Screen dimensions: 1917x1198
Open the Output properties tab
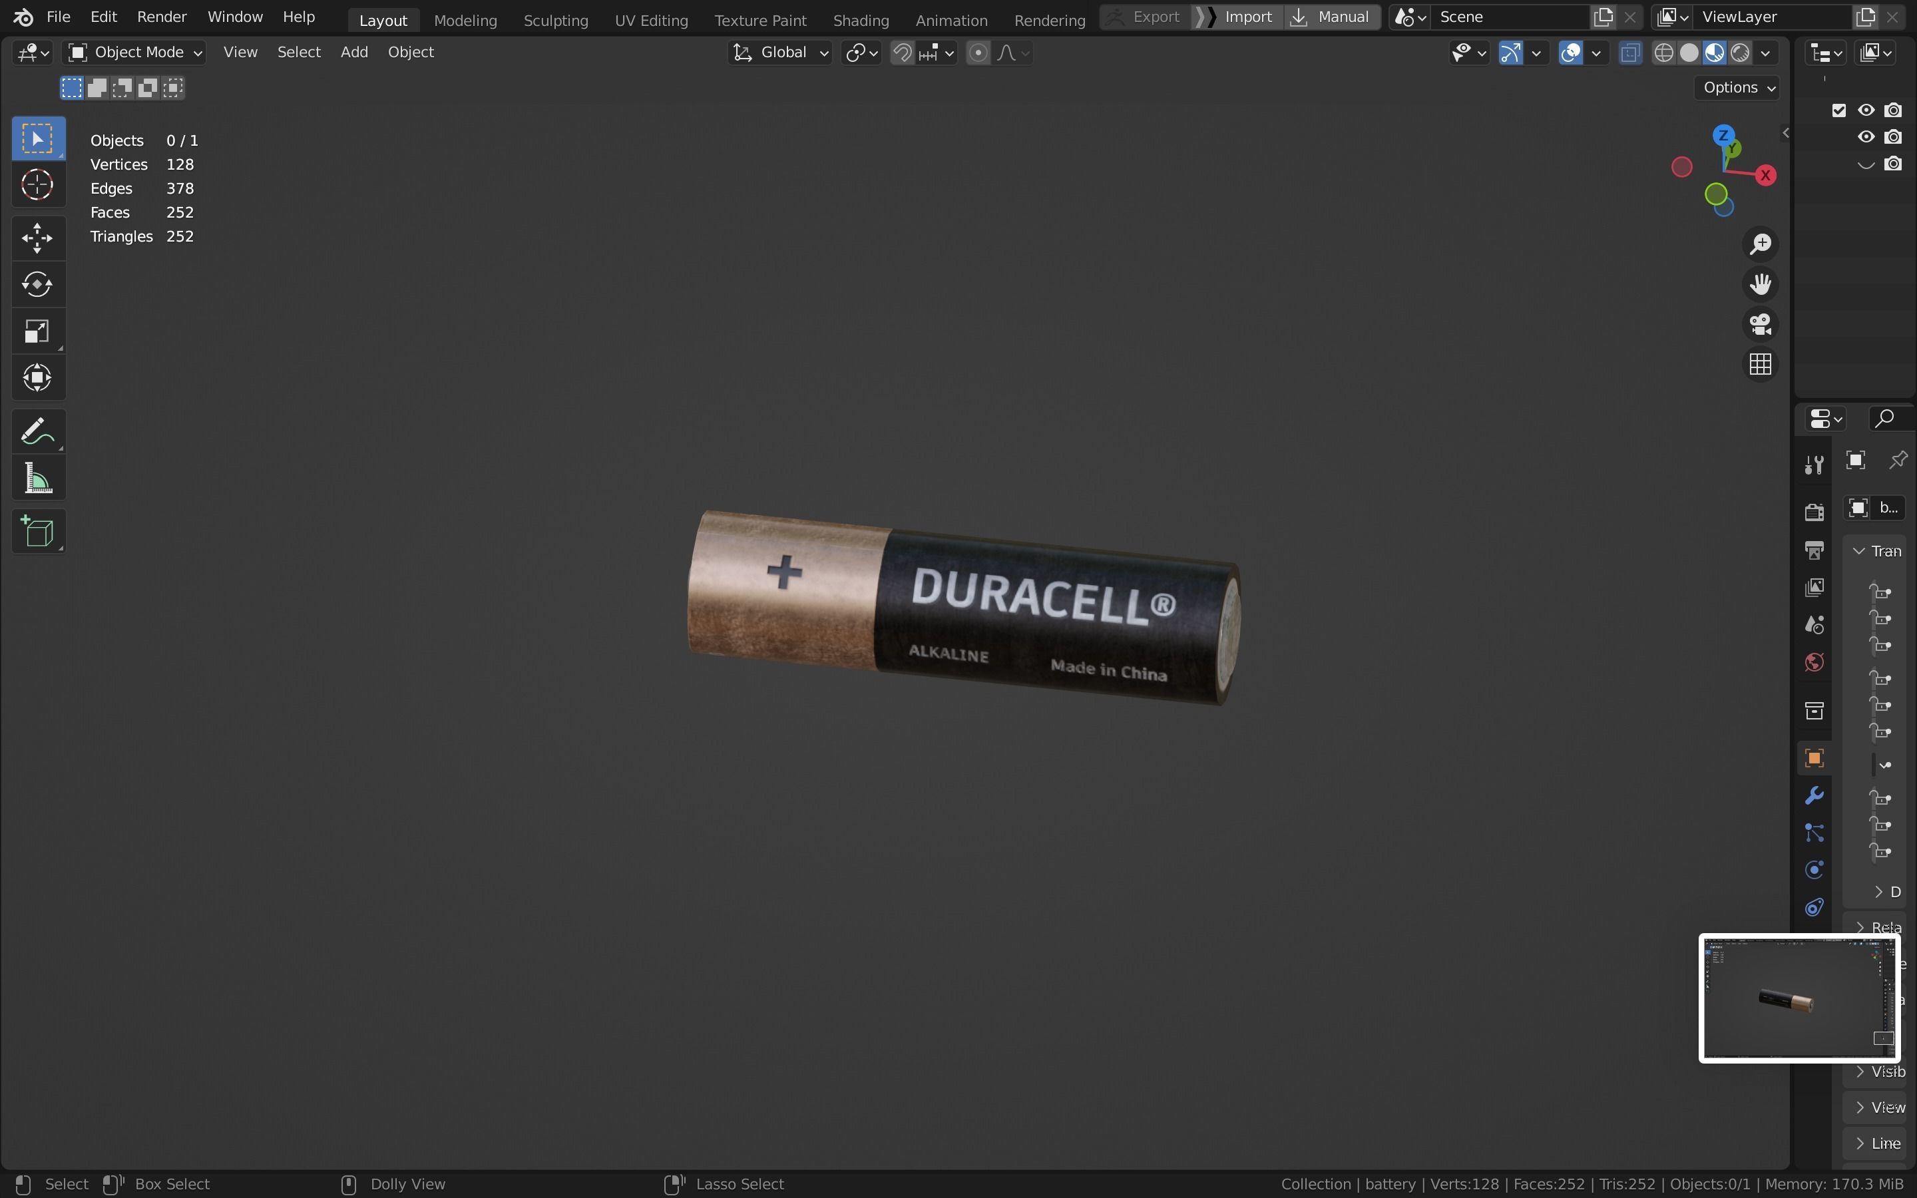(1814, 550)
